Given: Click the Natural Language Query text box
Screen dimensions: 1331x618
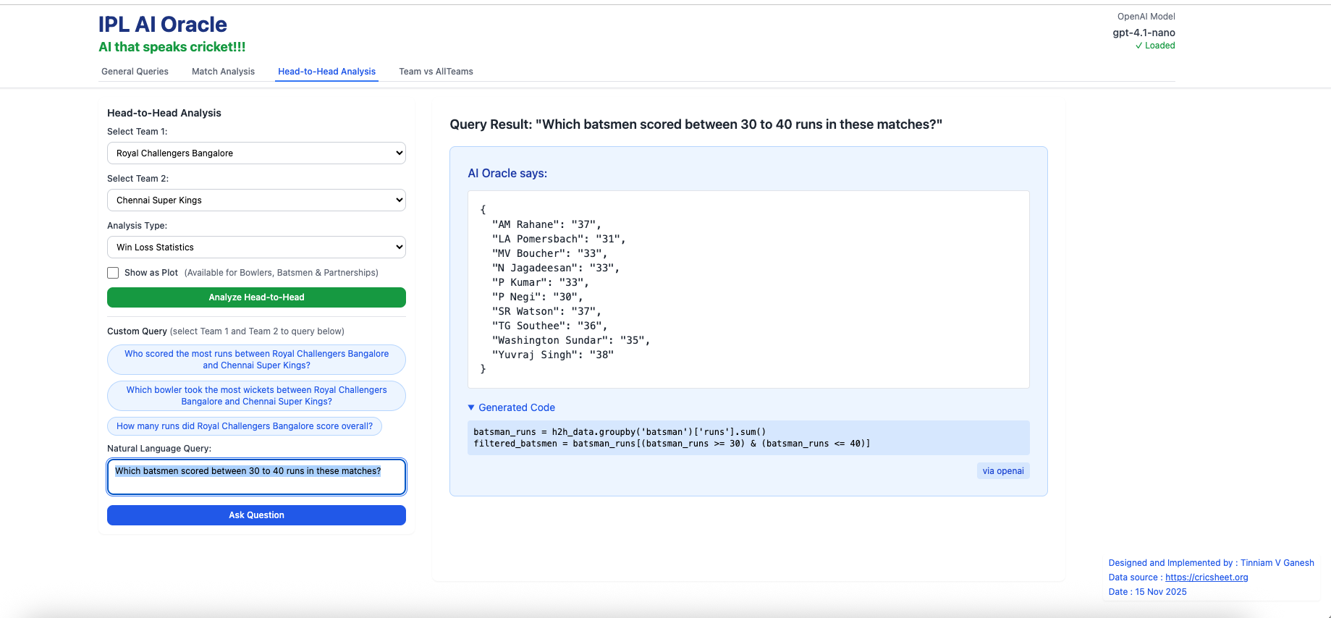Looking at the screenshot, I should [x=256, y=477].
